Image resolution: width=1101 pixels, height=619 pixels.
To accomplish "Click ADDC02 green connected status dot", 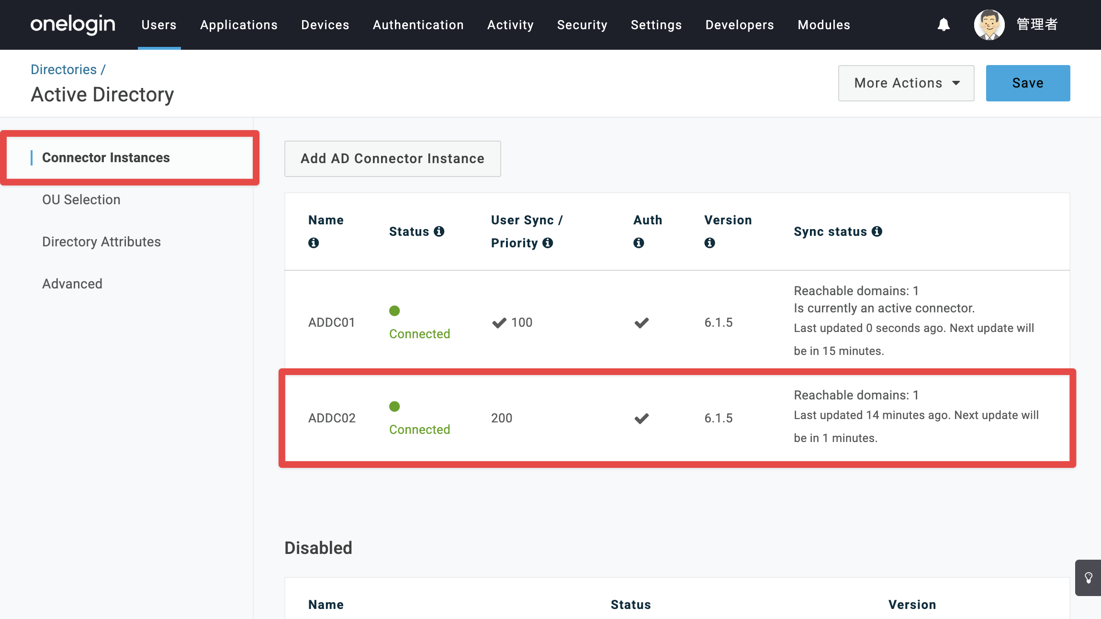I will [x=394, y=407].
